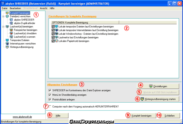This screenshot has width=183, height=124.
Task: Click the Einstellungen button
Action: [x=158, y=86]
